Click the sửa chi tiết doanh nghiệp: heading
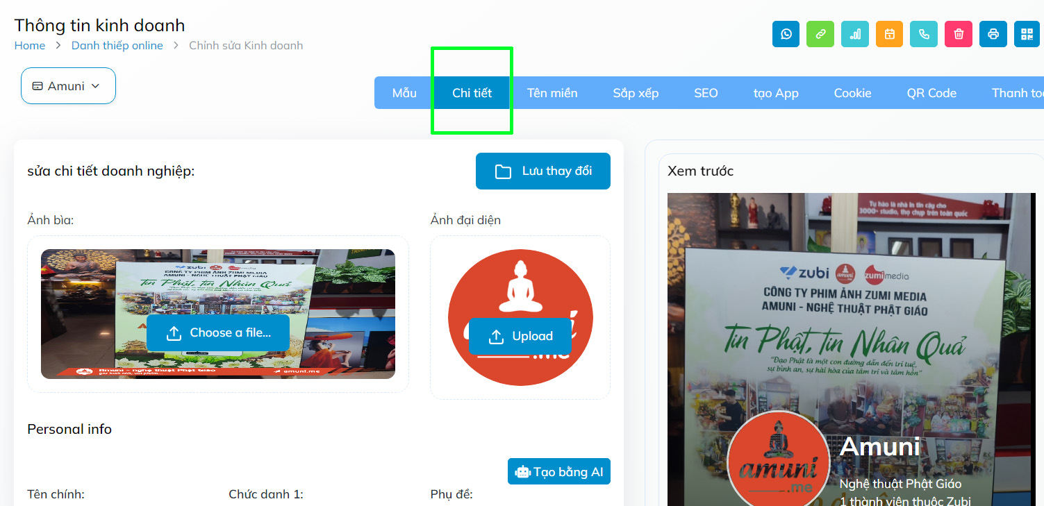 [111, 171]
